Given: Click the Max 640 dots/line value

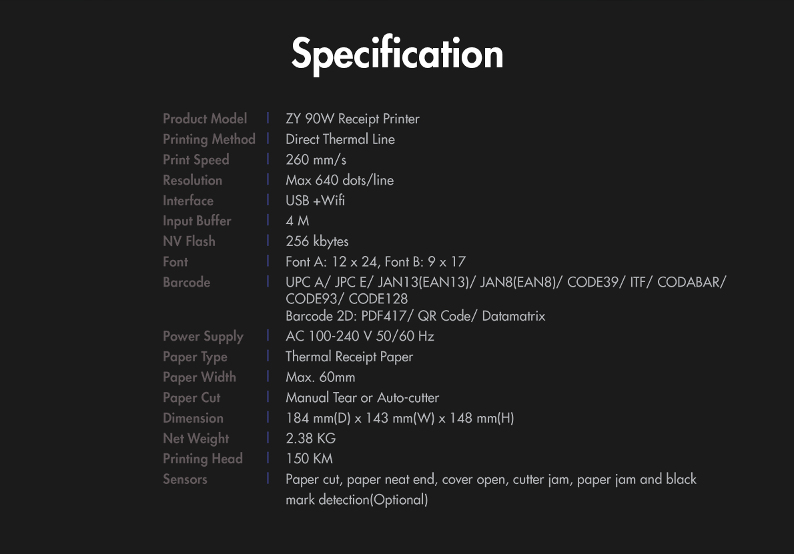Looking at the screenshot, I should (x=340, y=180).
